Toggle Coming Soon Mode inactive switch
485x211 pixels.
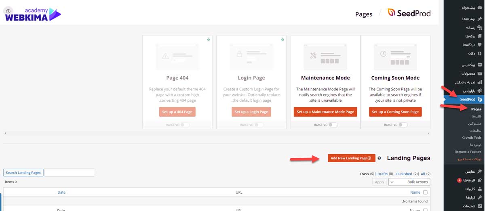point(403,125)
